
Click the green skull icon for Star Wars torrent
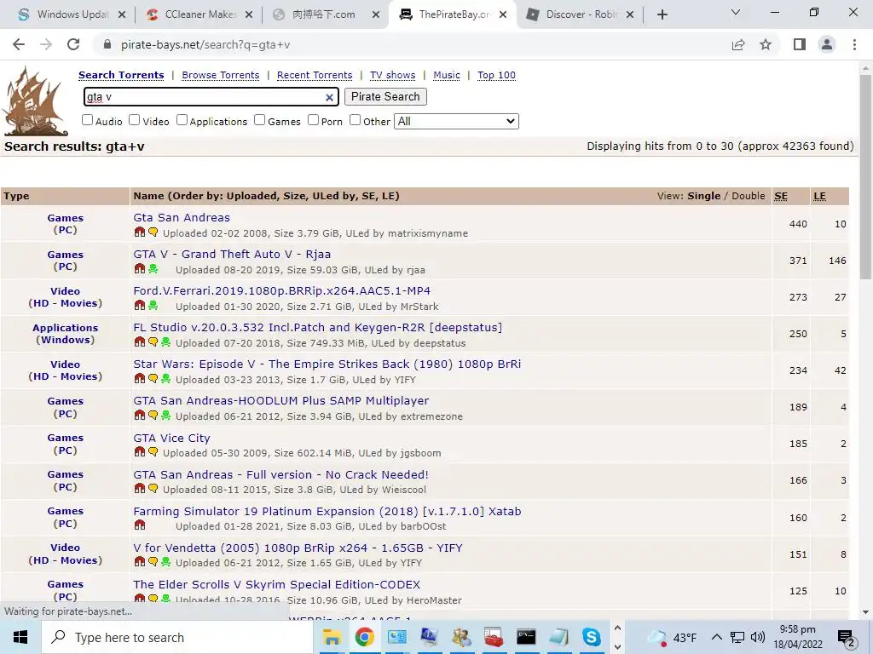(x=165, y=379)
